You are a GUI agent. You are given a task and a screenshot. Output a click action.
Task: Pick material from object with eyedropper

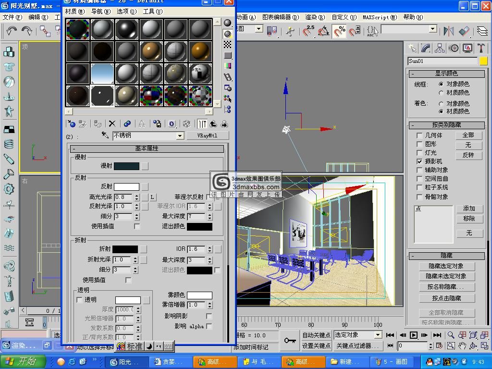tap(105, 136)
